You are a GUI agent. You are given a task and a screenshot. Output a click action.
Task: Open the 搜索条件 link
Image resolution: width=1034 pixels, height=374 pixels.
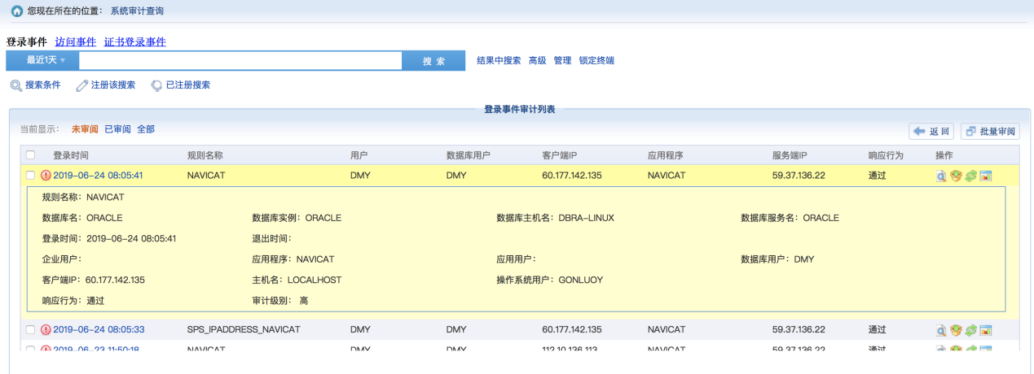coord(43,85)
